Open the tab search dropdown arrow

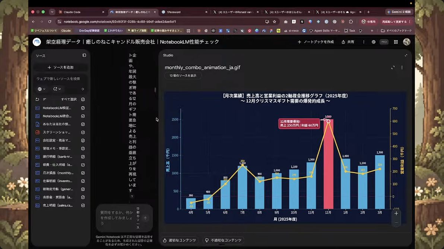(x=52, y=12)
